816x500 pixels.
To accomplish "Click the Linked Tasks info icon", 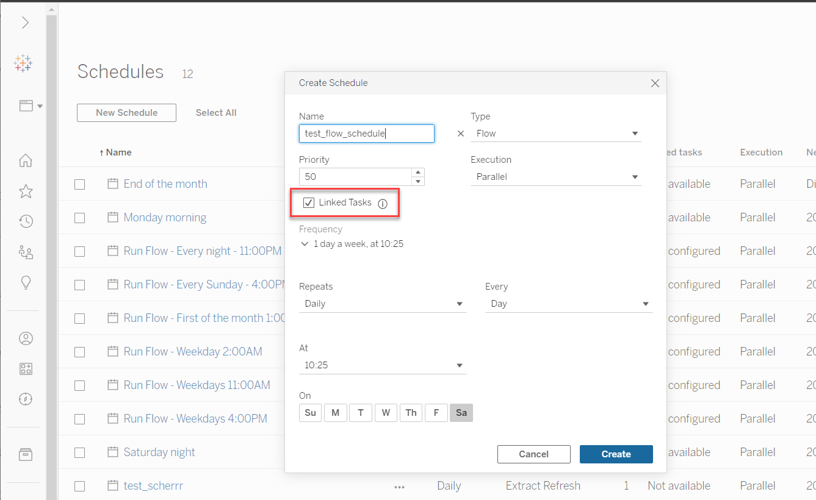I will pyautogui.click(x=383, y=204).
